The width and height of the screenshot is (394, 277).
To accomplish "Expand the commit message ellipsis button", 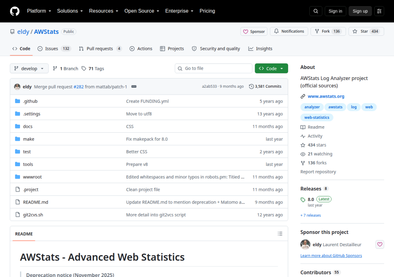I will (134, 87).
